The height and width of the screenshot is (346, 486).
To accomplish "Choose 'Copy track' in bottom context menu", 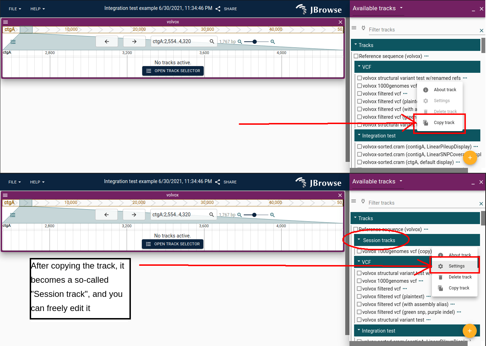I will coord(455,288).
